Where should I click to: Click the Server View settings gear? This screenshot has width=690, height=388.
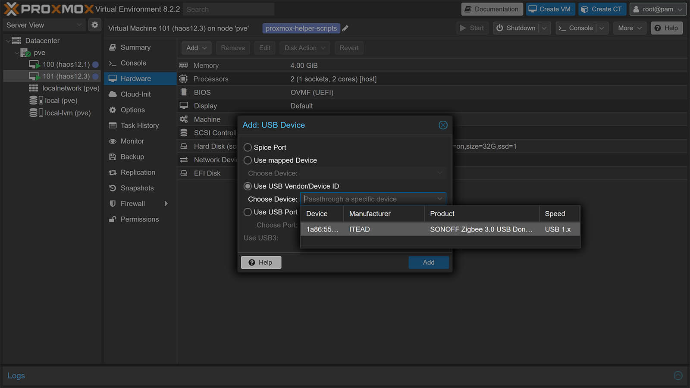coord(95,25)
